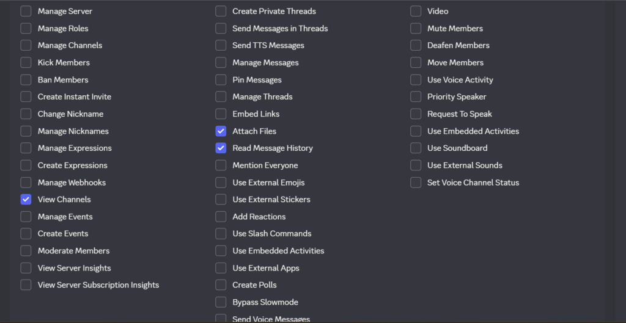
Task: Tick the Kick Members permission
Action: 26,62
